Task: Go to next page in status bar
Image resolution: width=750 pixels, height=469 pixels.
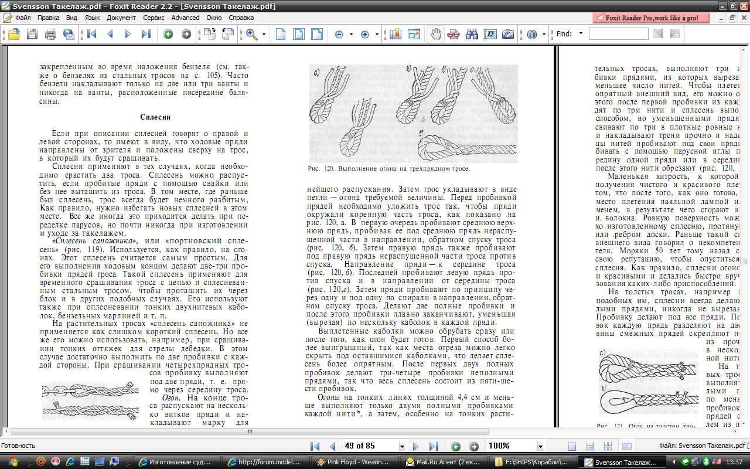Action: tap(415, 447)
